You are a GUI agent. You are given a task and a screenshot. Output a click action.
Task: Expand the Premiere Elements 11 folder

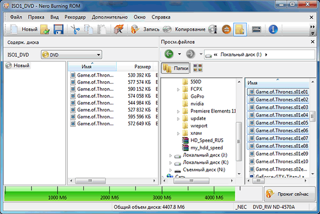[178, 112]
